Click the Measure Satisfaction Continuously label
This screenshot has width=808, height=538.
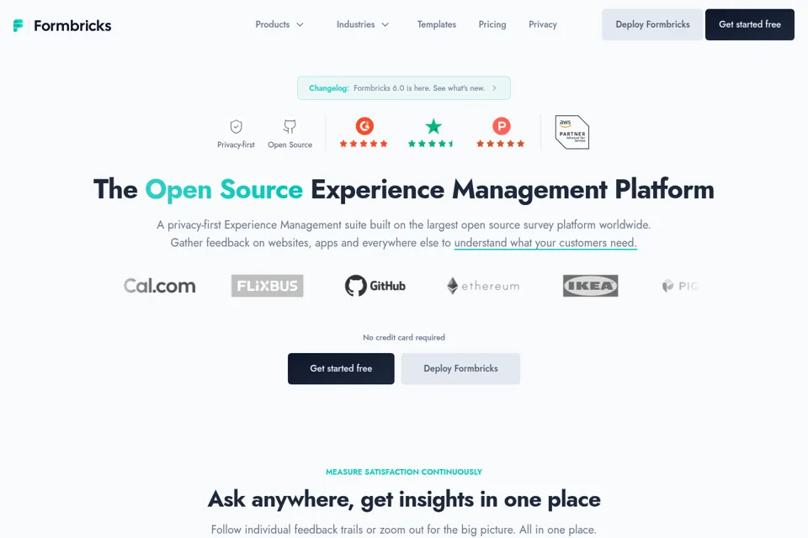click(x=404, y=472)
